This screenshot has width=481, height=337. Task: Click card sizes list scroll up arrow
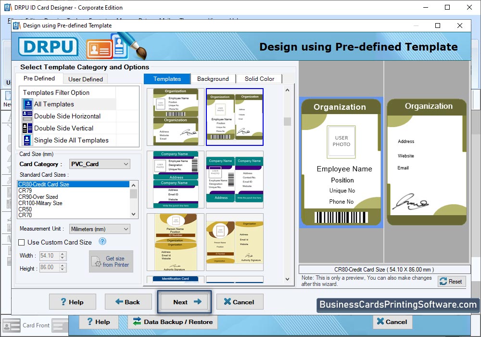[x=133, y=185]
